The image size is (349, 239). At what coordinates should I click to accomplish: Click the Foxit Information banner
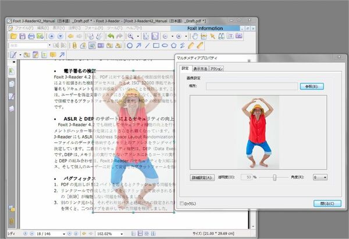tap(205, 28)
